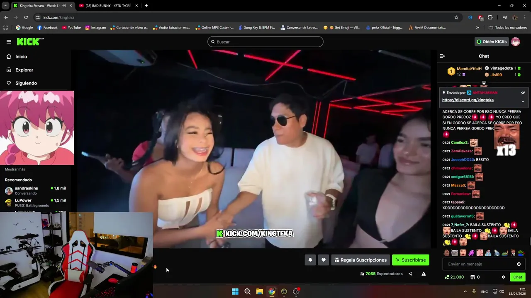This screenshot has width=531, height=298.
Task: Click the Mostrar más sidebar link
Action: (x=15, y=169)
